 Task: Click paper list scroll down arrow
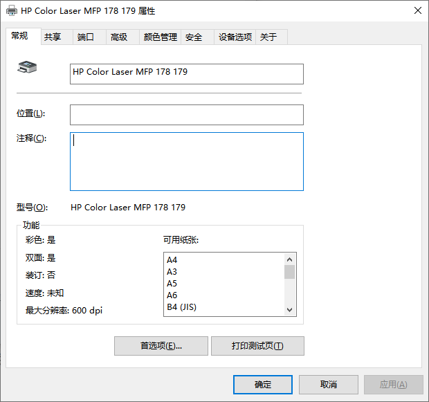(x=289, y=310)
